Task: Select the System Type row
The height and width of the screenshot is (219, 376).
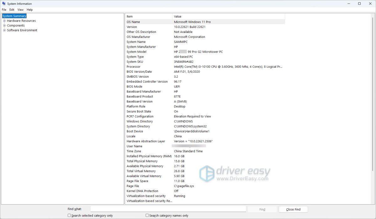Action: pyautogui.click(x=205, y=57)
